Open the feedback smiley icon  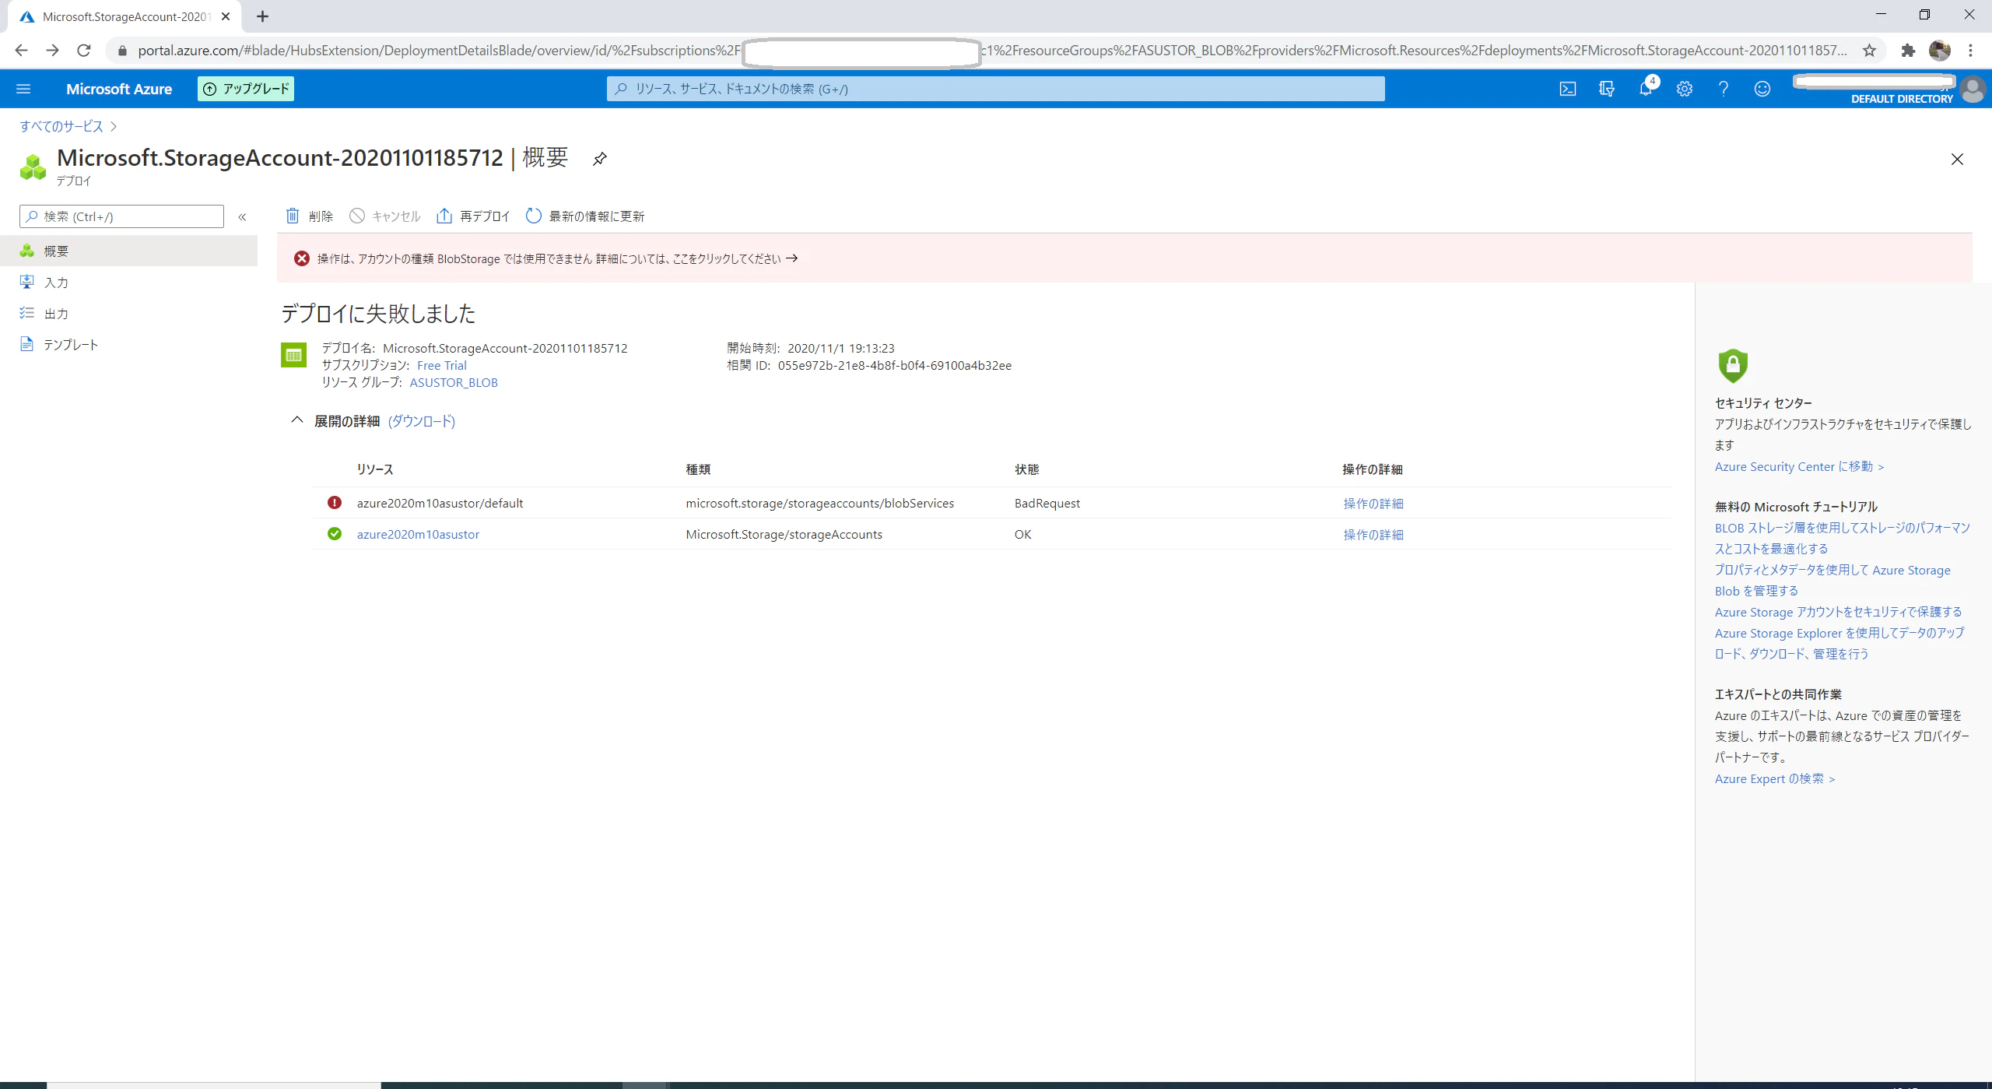point(1762,89)
